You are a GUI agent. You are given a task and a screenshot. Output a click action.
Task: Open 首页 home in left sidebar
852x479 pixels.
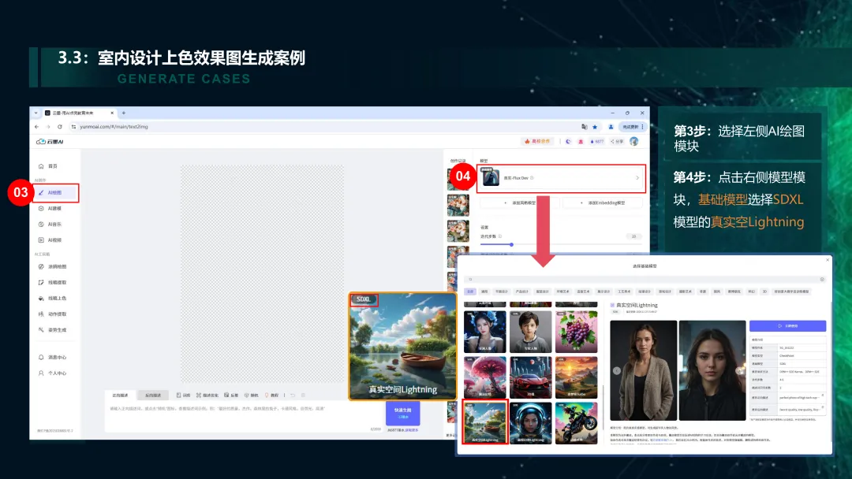pos(48,166)
